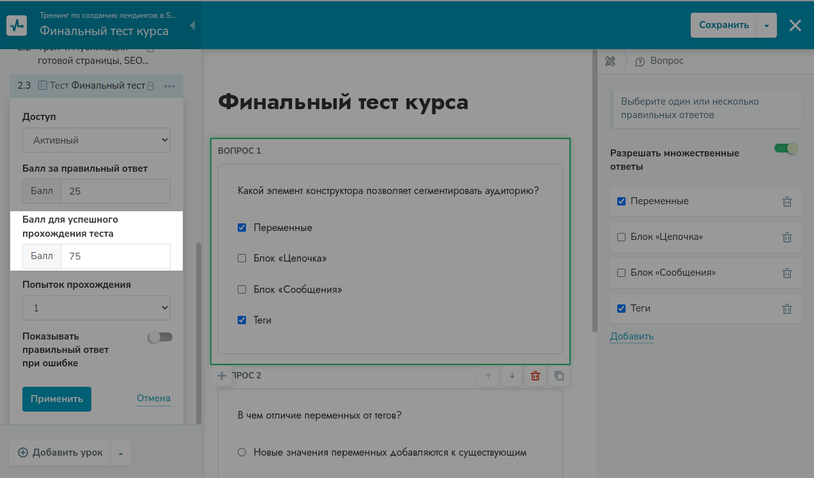Toggle Разрешать множественные ответы switch
The image size is (814, 478).
coord(787,148)
